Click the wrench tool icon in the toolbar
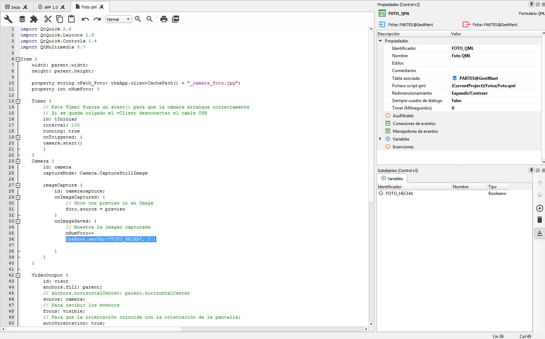Viewport: 545px width, 339px height. click(8, 19)
